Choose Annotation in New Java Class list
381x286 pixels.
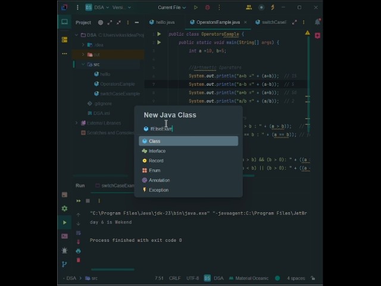(x=188, y=180)
